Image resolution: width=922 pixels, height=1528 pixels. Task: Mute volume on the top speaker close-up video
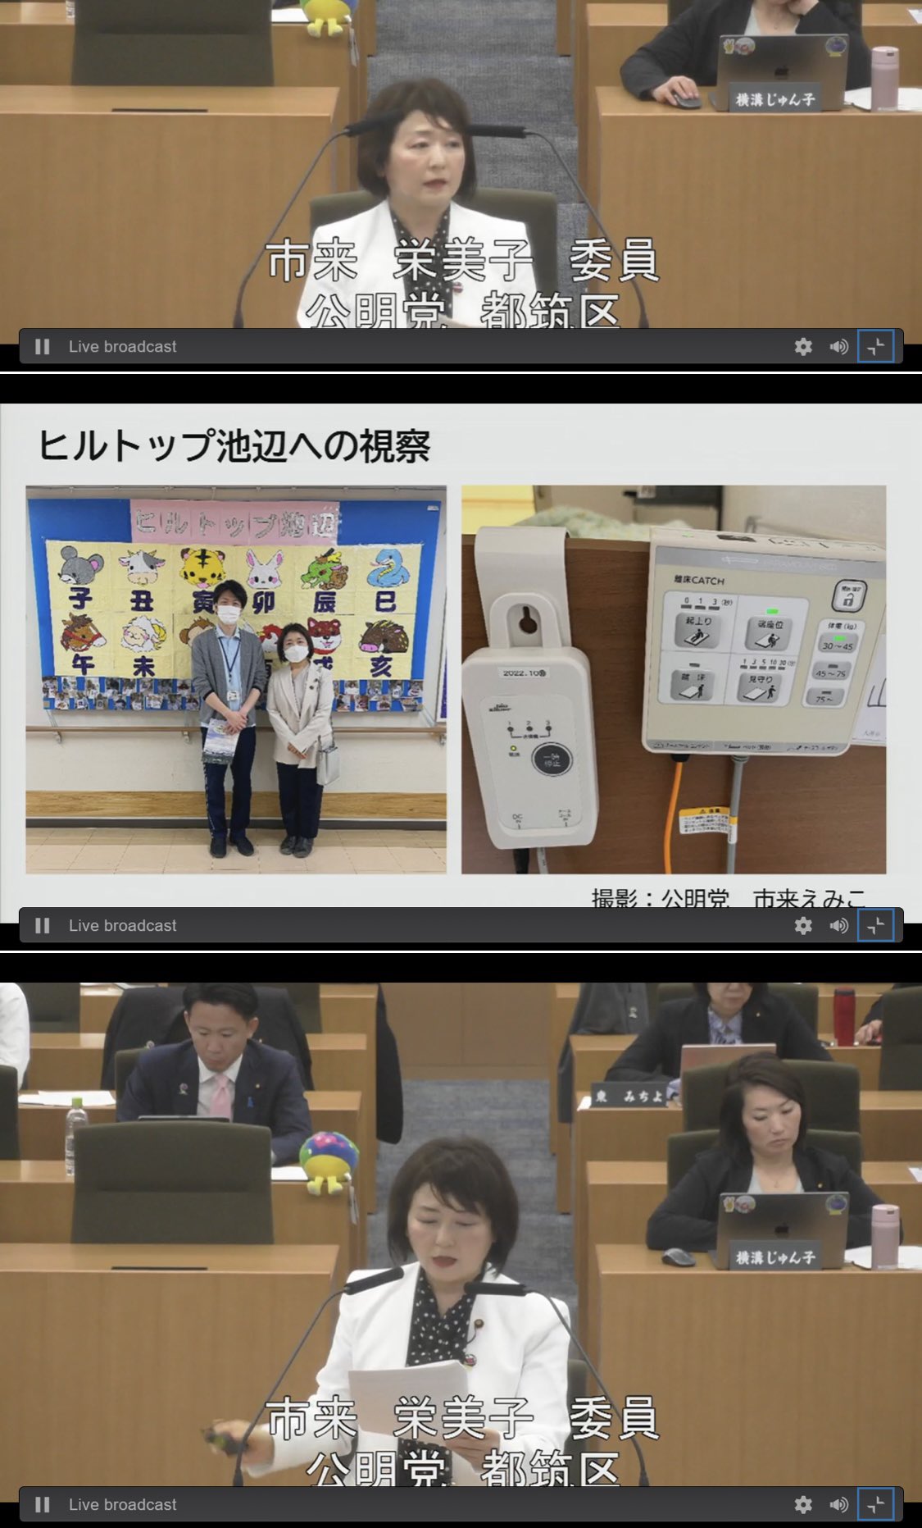838,347
